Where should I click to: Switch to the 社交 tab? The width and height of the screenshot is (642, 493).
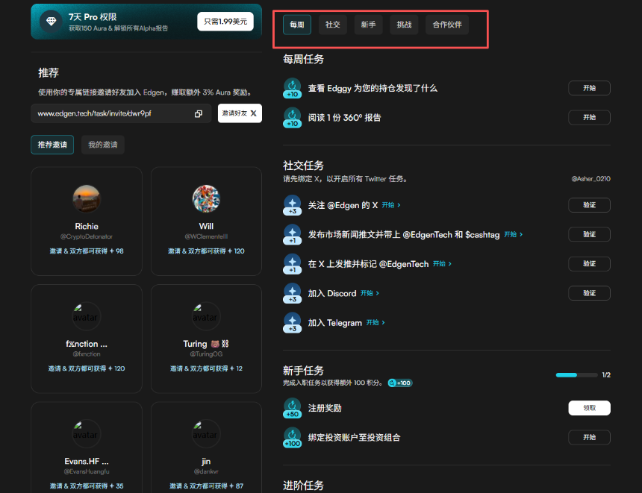click(x=332, y=24)
